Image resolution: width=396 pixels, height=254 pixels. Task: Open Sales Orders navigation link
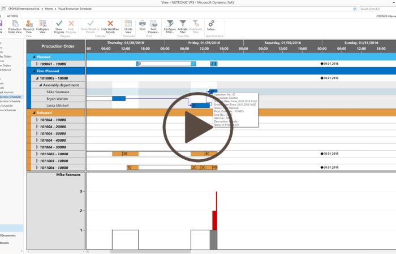[x=6, y=56]
